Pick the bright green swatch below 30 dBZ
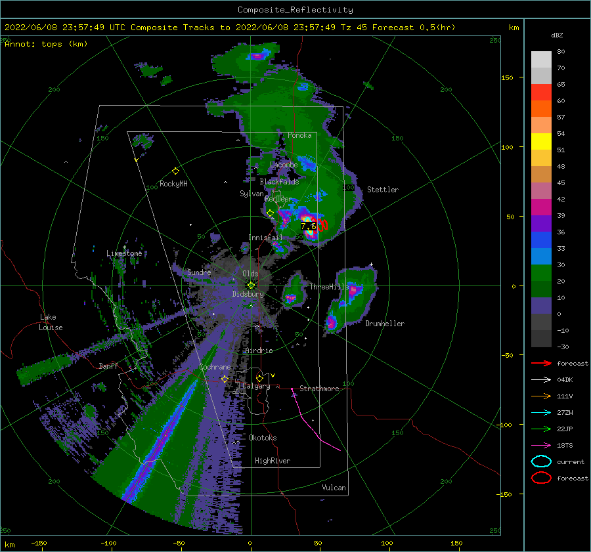This screenshot has width=591, height=552. [x=541, y=273]
